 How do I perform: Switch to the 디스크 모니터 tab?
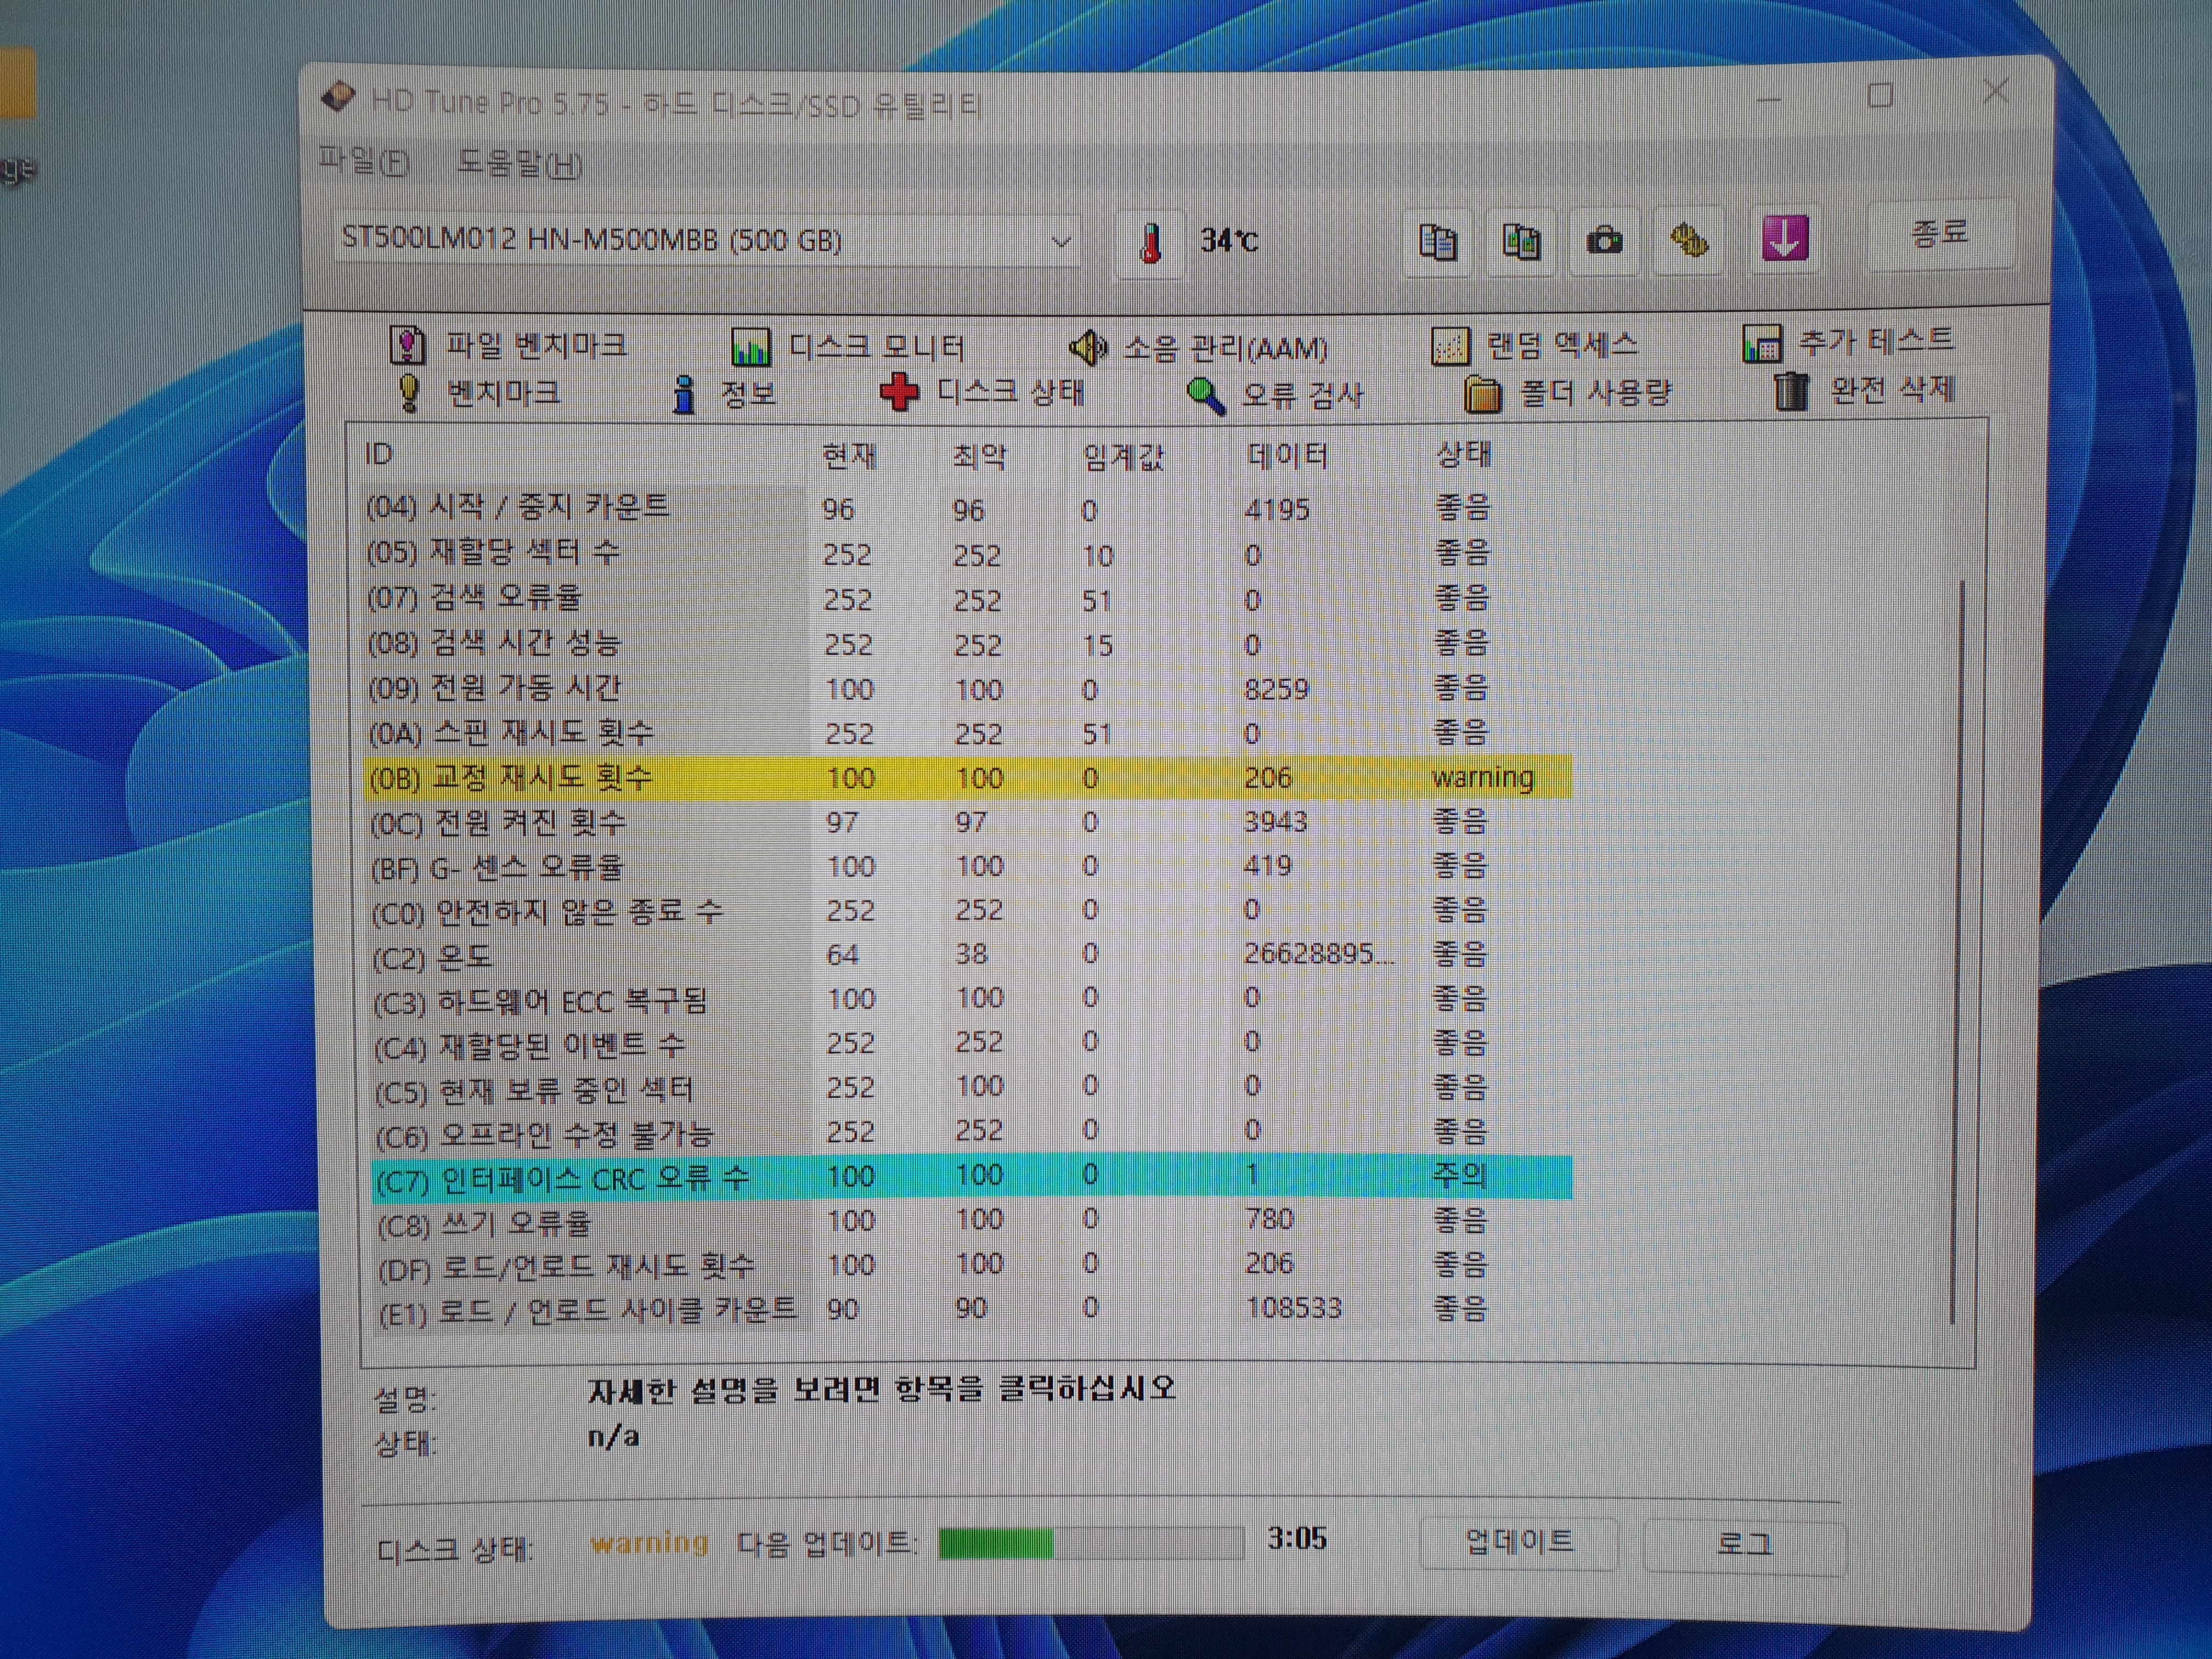[848, 347]
